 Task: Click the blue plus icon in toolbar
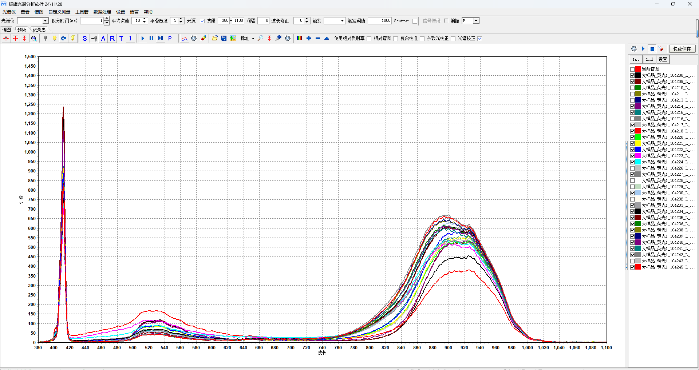point(309,39)
